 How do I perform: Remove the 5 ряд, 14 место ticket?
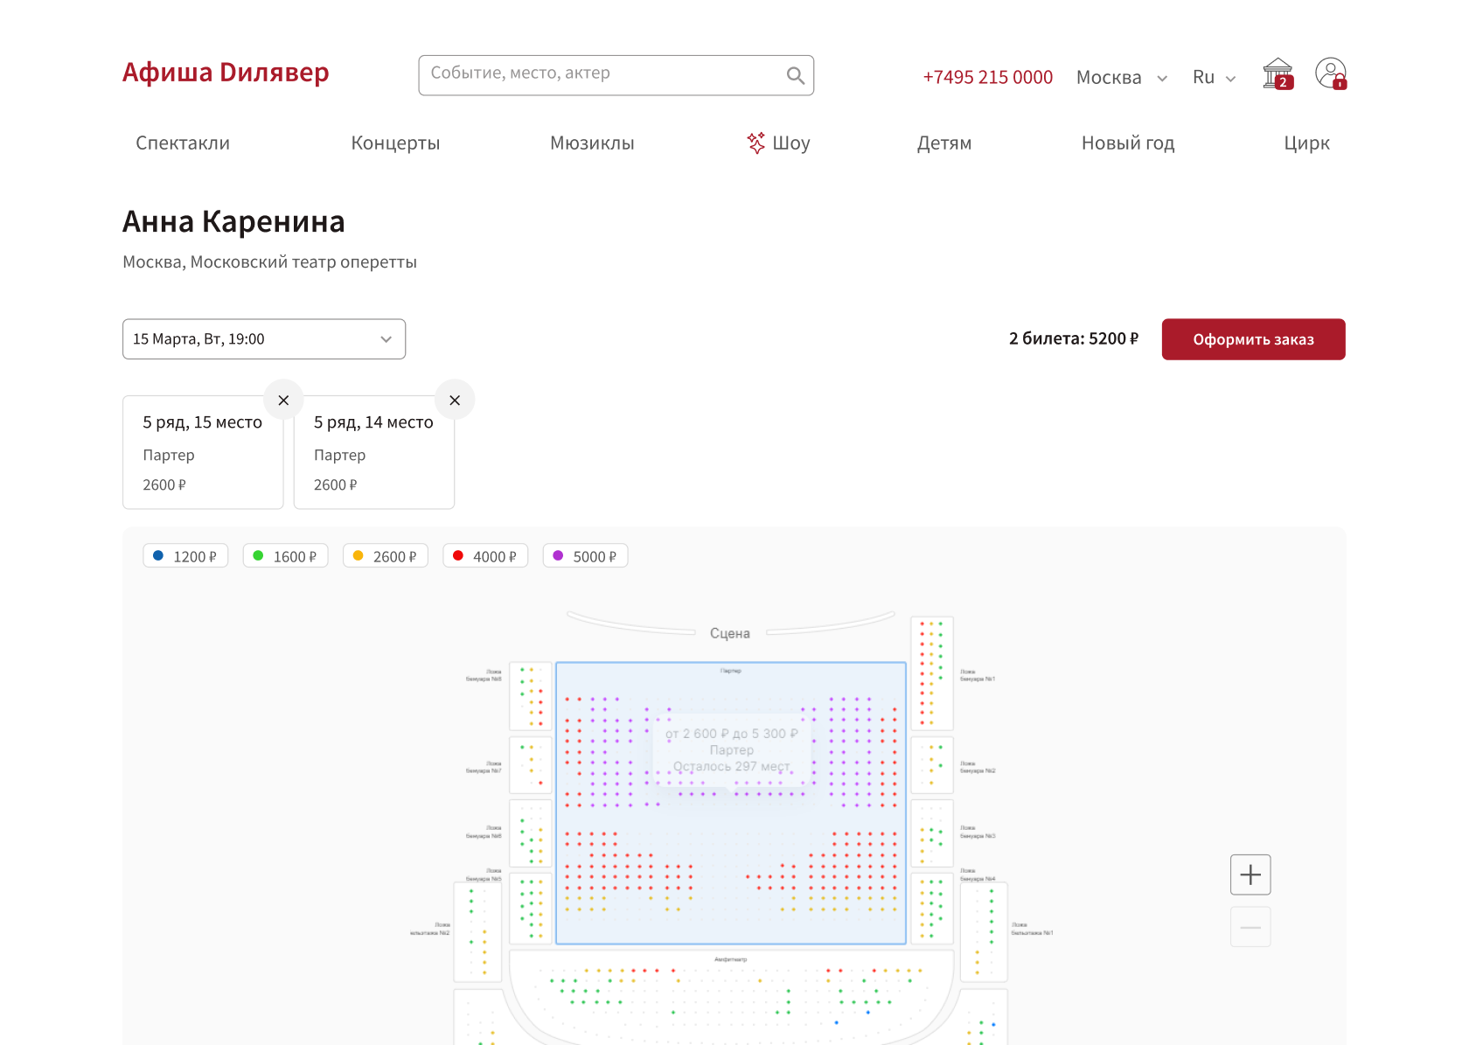455,401
